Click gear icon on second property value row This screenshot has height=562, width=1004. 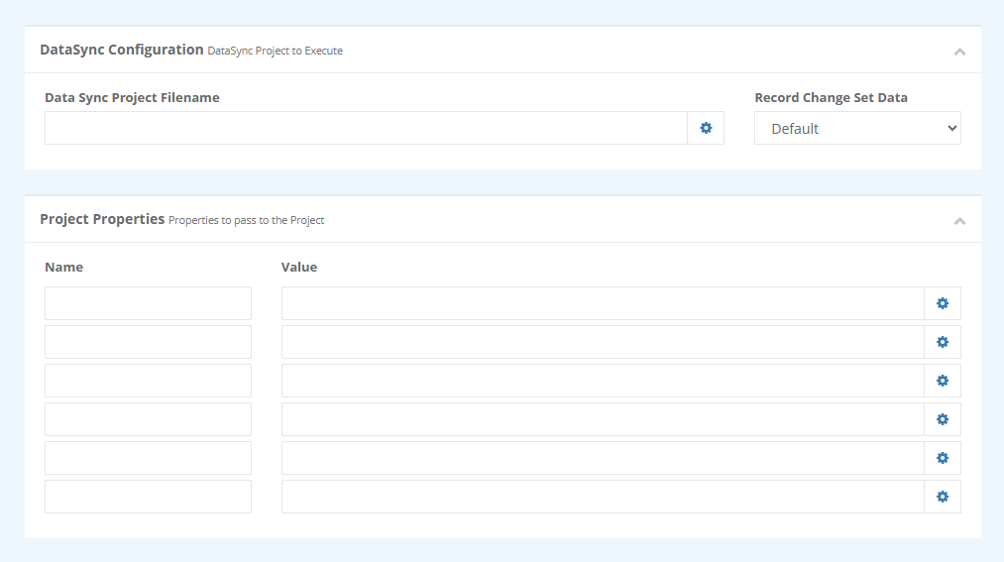click(943, 342)
